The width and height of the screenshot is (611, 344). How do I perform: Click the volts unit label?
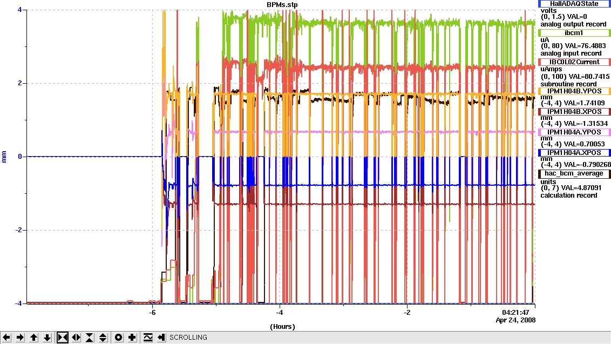[548, 11]
